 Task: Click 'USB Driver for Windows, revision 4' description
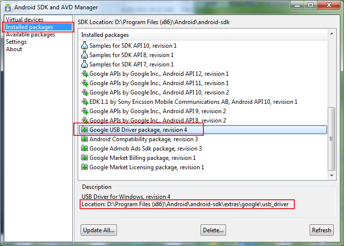click(126, 196)
